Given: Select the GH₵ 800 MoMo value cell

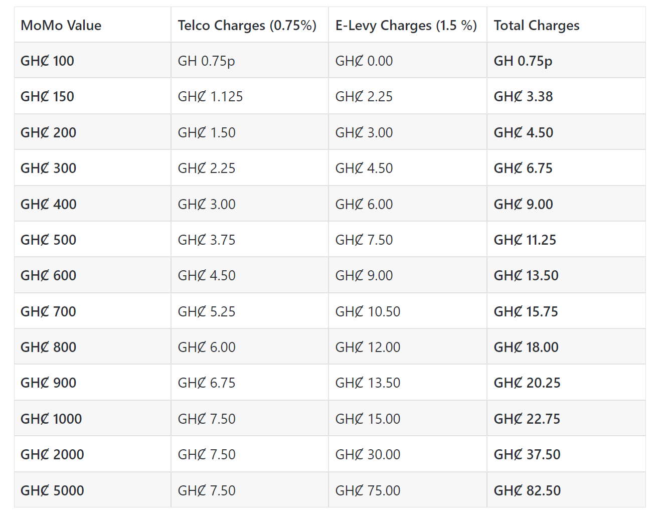Looking at the screenshot, I should pos(48,347).
